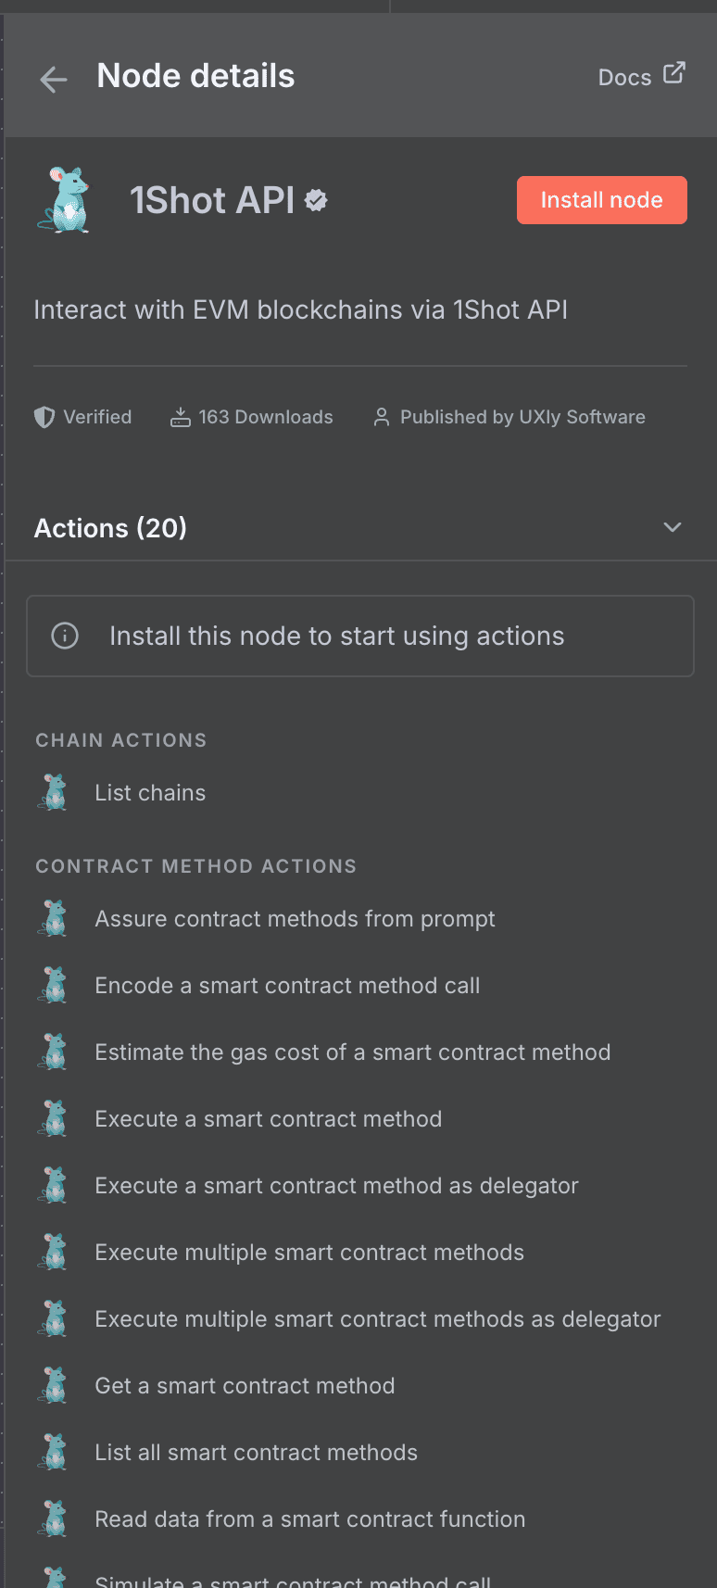Collapse the Actions (20) section
Image resolution: width=717 pixels, height=1588 pixels.
[673, 527]
